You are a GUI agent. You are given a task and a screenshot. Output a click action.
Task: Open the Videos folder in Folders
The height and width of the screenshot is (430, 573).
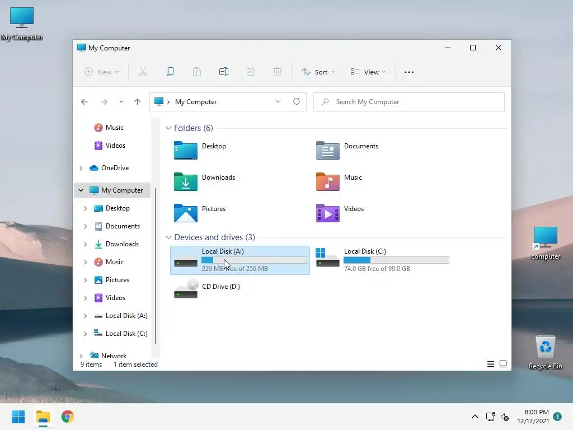click(327, 213)
